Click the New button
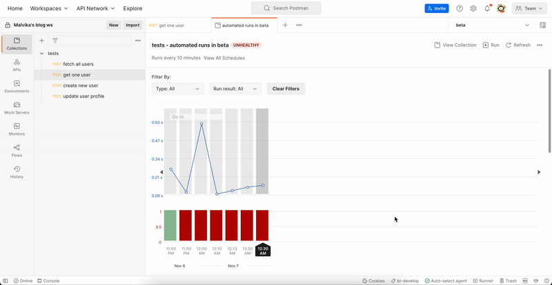This screenshot has height=285, width=552. pos(114,25)
